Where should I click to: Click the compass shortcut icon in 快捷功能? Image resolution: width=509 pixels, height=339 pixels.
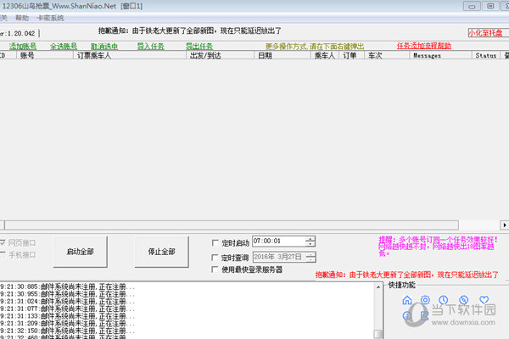point(464,300)
